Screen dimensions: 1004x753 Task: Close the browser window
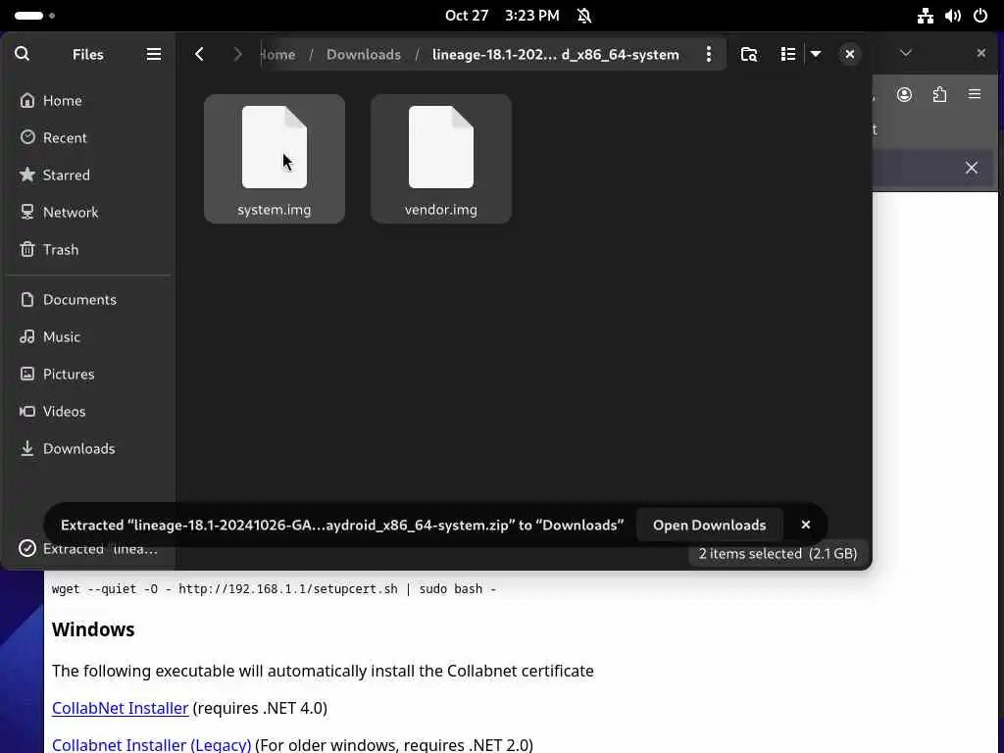tap(980, 53)
